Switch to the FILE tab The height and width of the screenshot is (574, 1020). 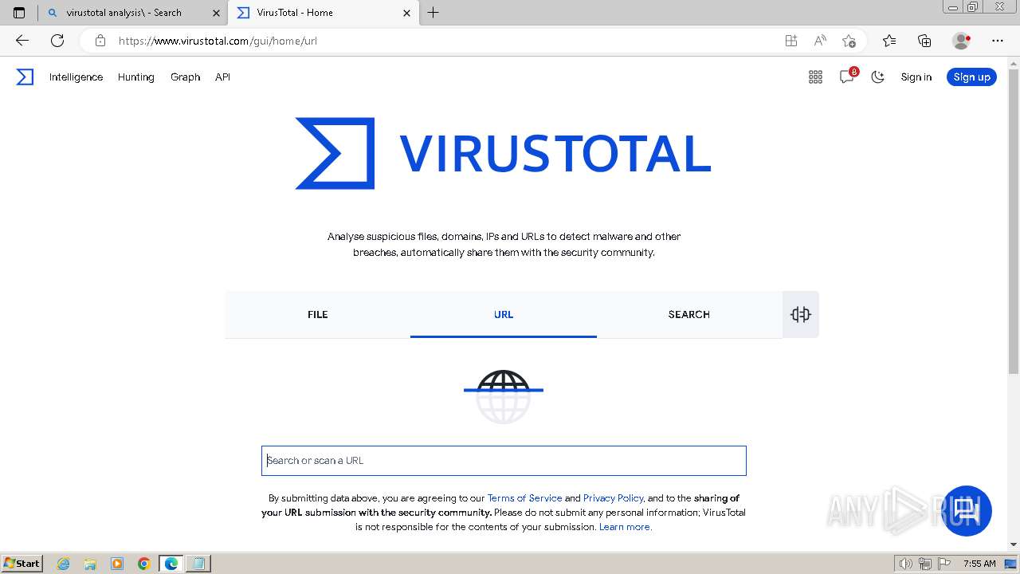(317, 314)
